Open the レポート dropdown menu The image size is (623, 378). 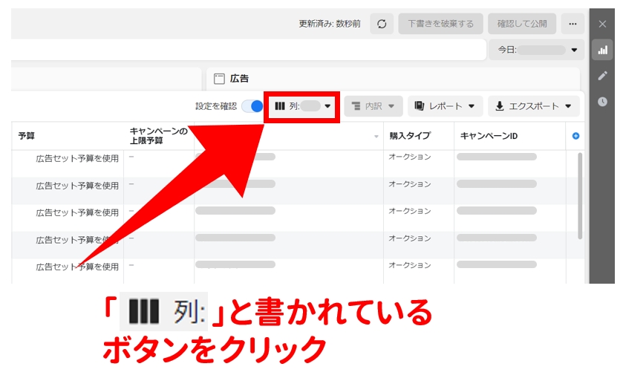[x=445, y=106]
